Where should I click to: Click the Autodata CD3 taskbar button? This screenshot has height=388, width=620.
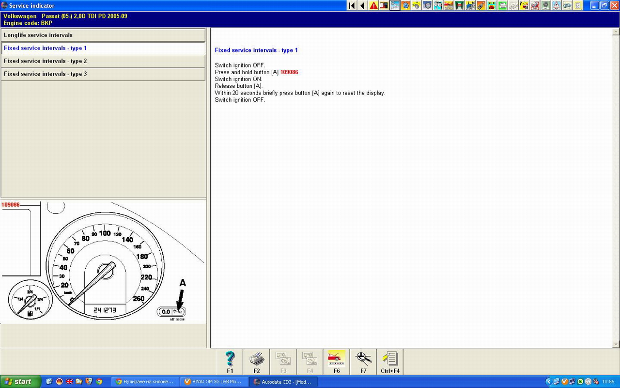click(x=283, y=382)
